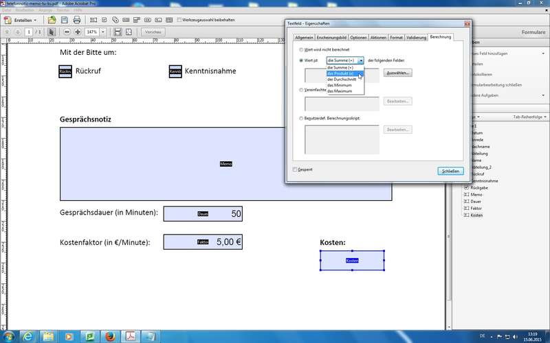Choose 'der Durchschnitt' list option

pyautogui.click(x=345, y=80)
